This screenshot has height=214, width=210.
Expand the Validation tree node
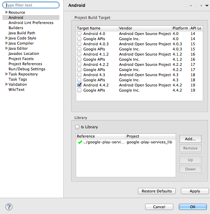[x=7, y=84]
